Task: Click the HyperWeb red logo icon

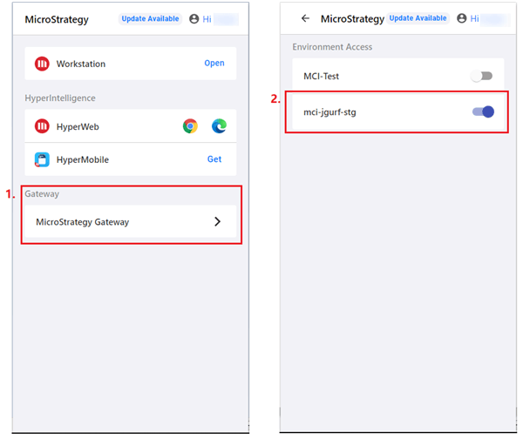Action: coord(42,126)
